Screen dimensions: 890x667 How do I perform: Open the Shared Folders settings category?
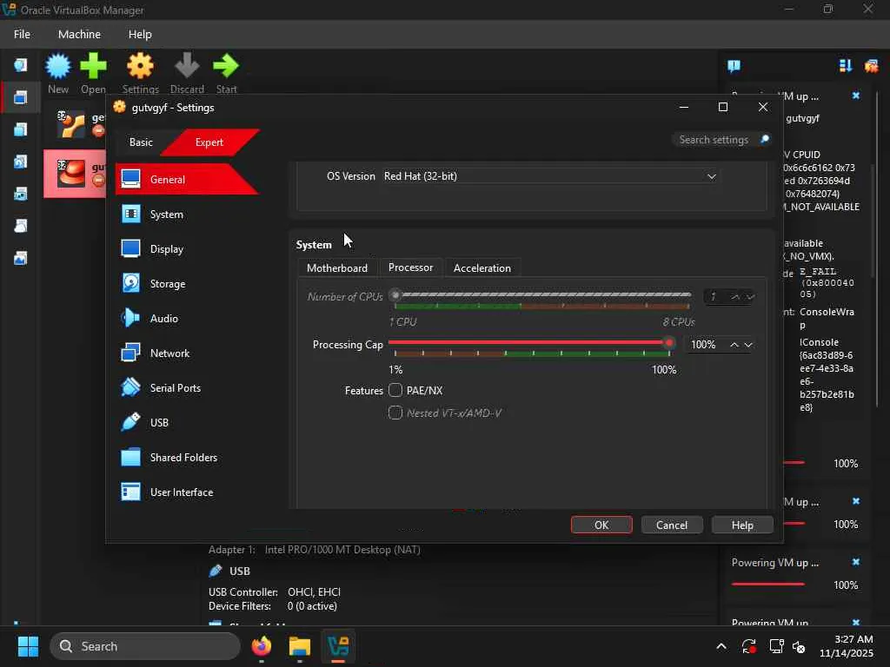click(182, 457)
